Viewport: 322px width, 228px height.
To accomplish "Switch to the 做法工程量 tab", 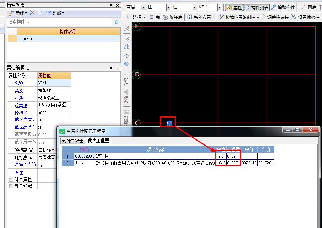I will point(99,141).
